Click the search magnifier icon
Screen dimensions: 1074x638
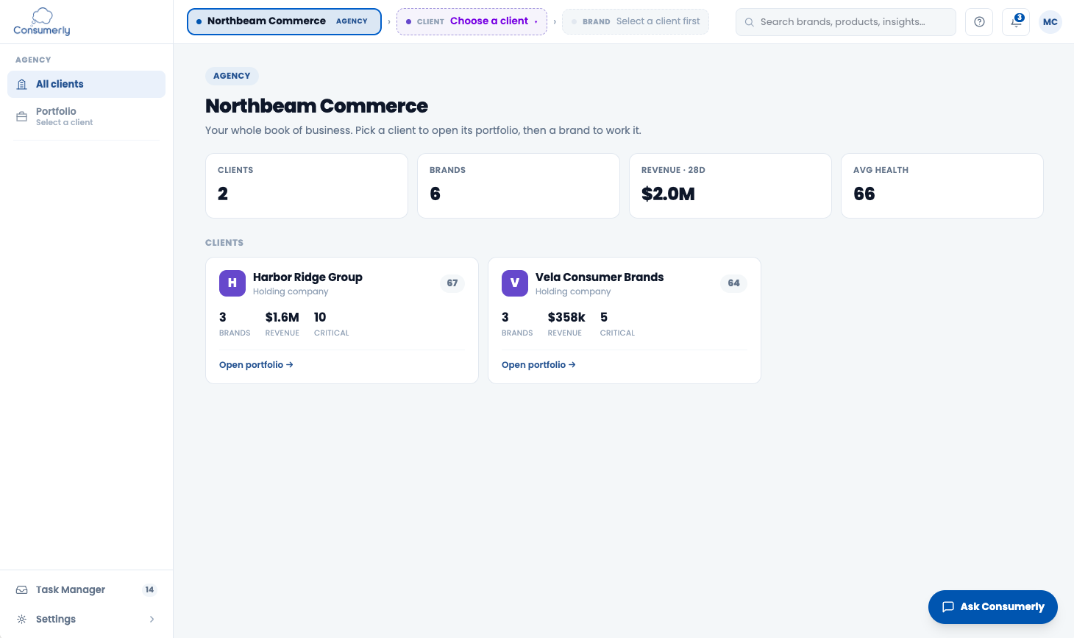click(750, 22)
